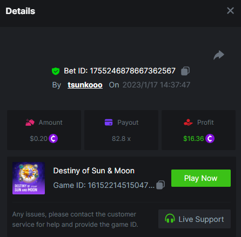Copy the Bet ID number
241x237 pixels.
[185, 71]
